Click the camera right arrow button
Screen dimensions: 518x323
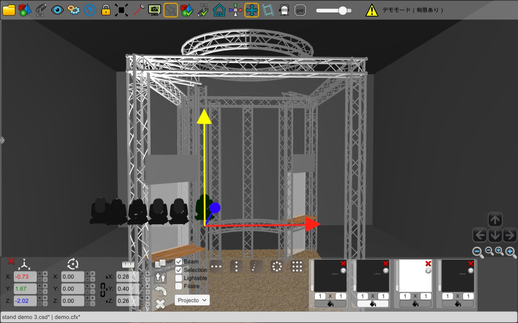pos(510,235)
